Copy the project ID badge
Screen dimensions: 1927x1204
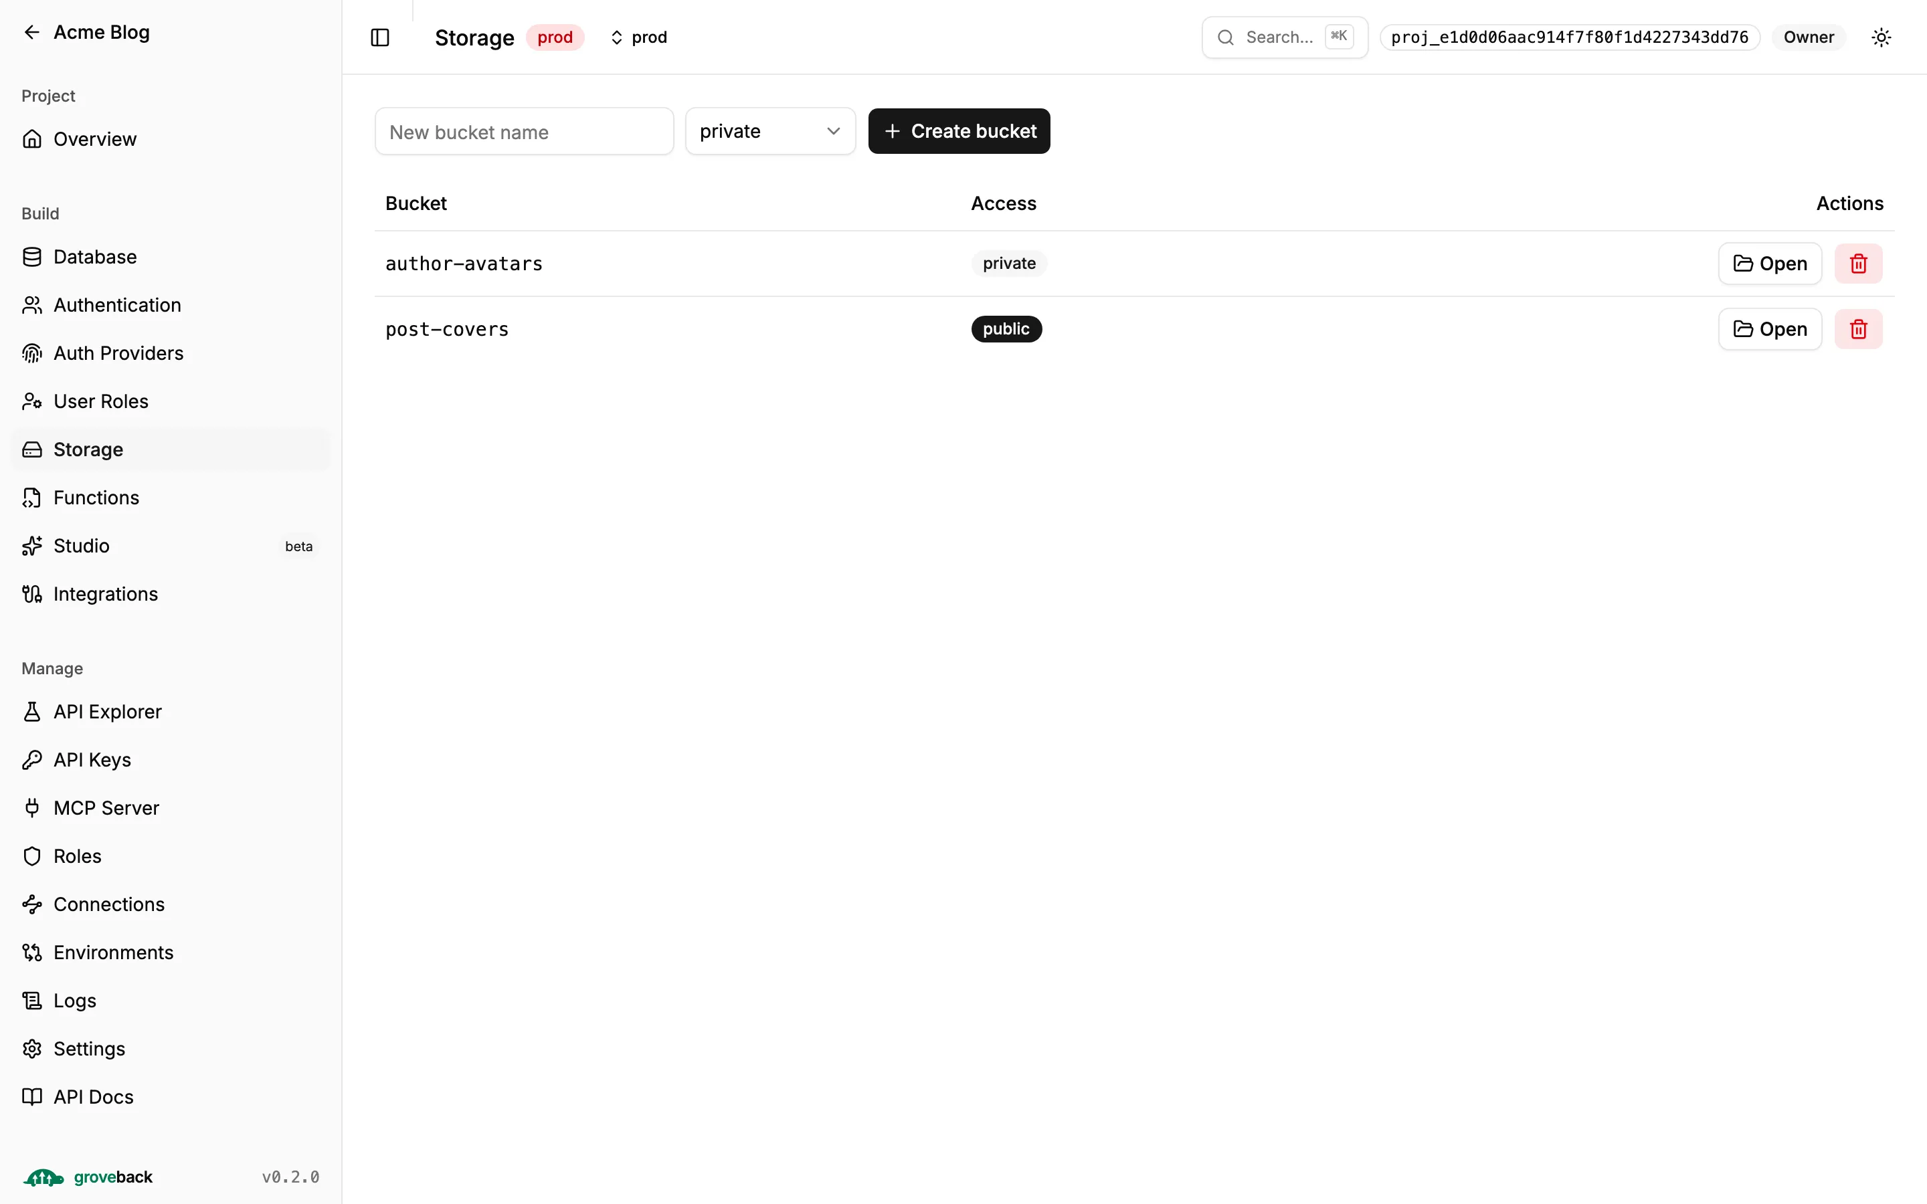tap(1568, 37)
